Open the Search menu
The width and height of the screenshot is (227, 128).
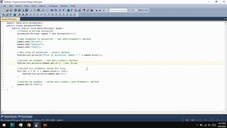click(18, 6)
